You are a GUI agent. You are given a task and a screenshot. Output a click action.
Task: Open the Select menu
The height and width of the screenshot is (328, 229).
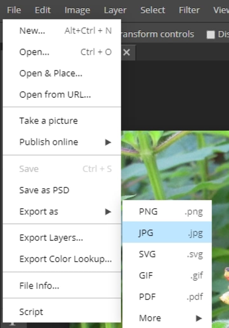point(153,10)
